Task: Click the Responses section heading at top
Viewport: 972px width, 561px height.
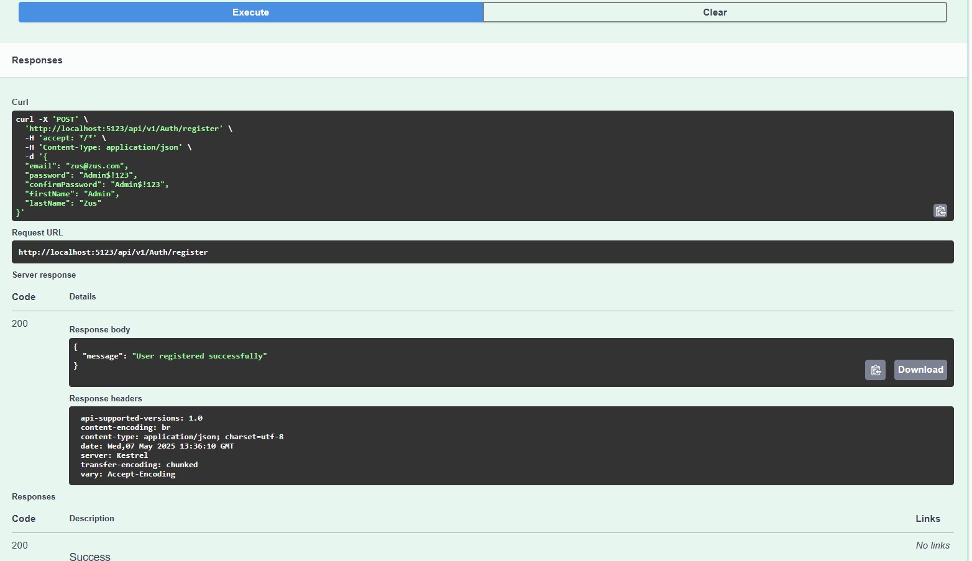Action: [37, 60]
